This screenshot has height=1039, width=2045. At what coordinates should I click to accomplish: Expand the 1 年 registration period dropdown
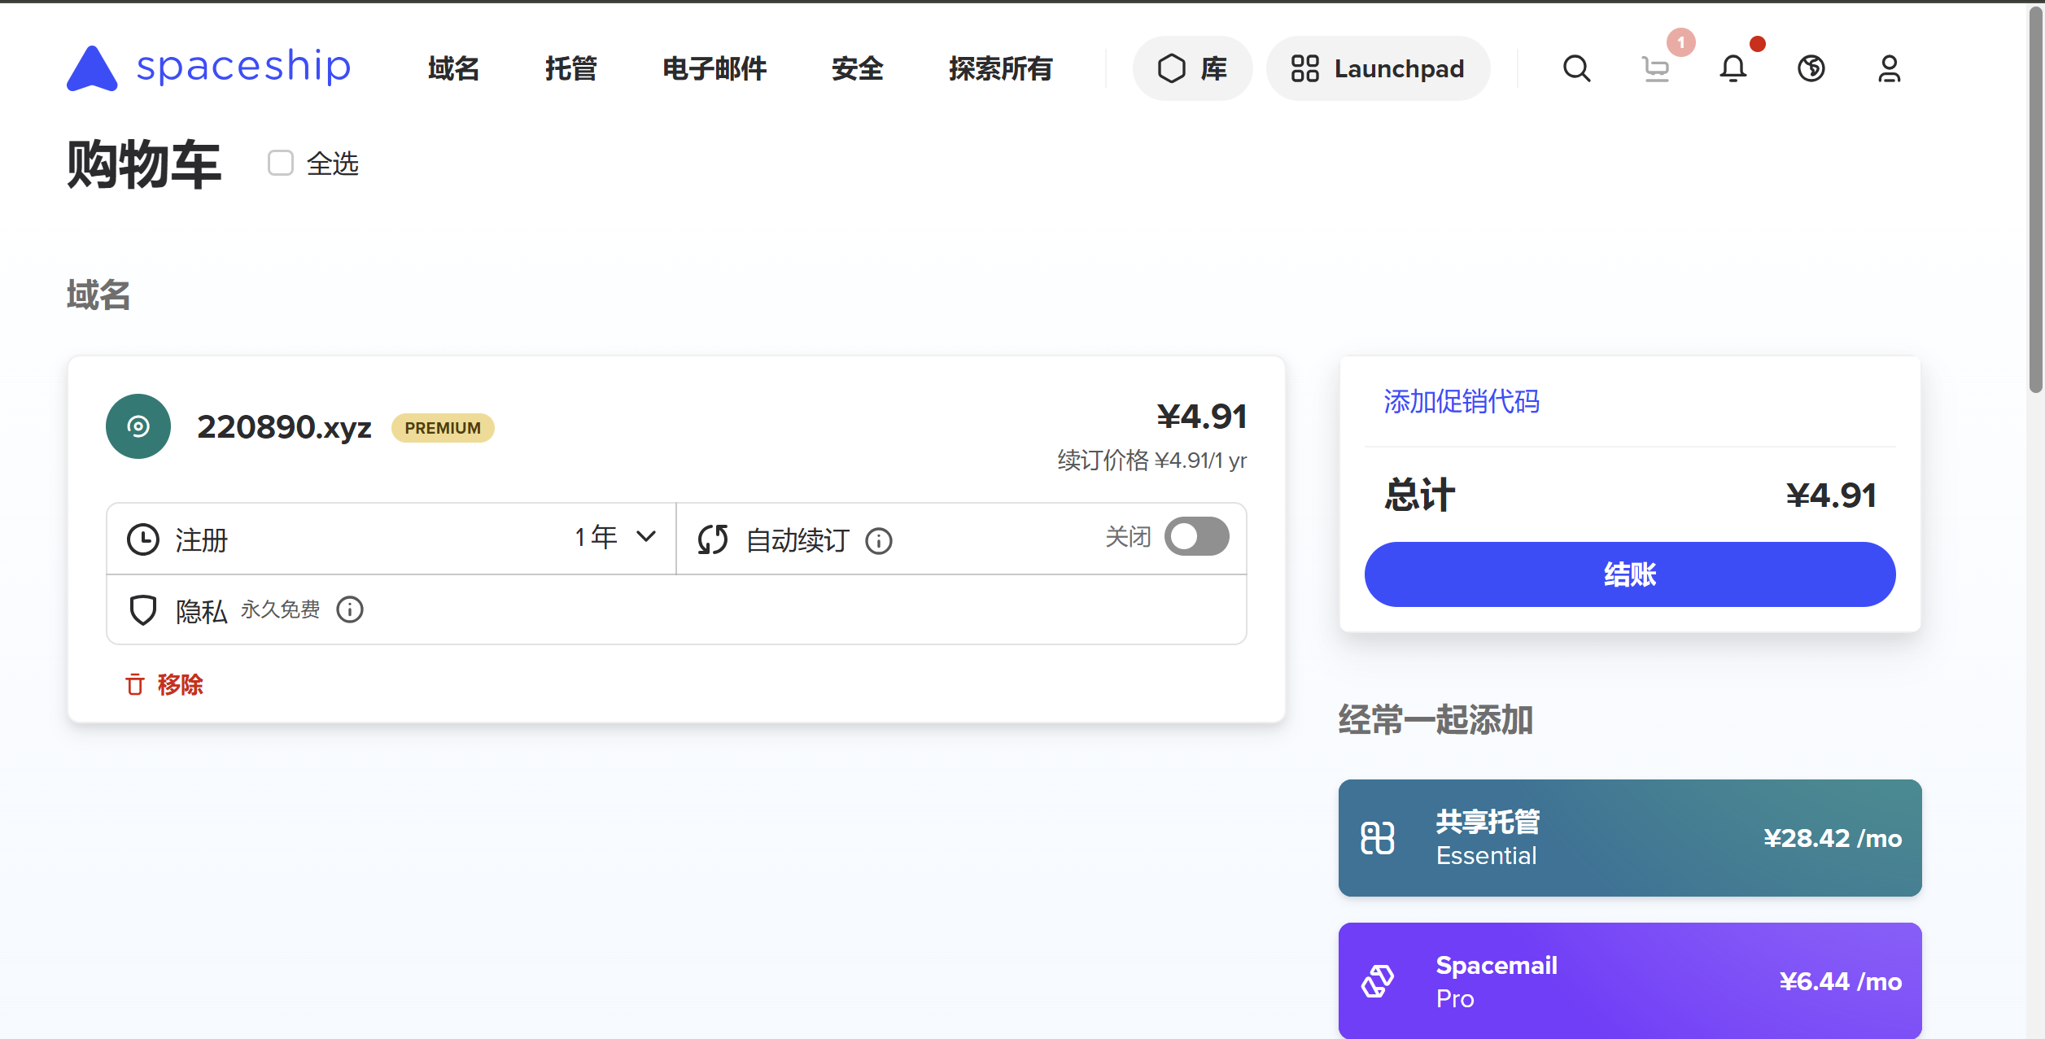click(615, 537)
